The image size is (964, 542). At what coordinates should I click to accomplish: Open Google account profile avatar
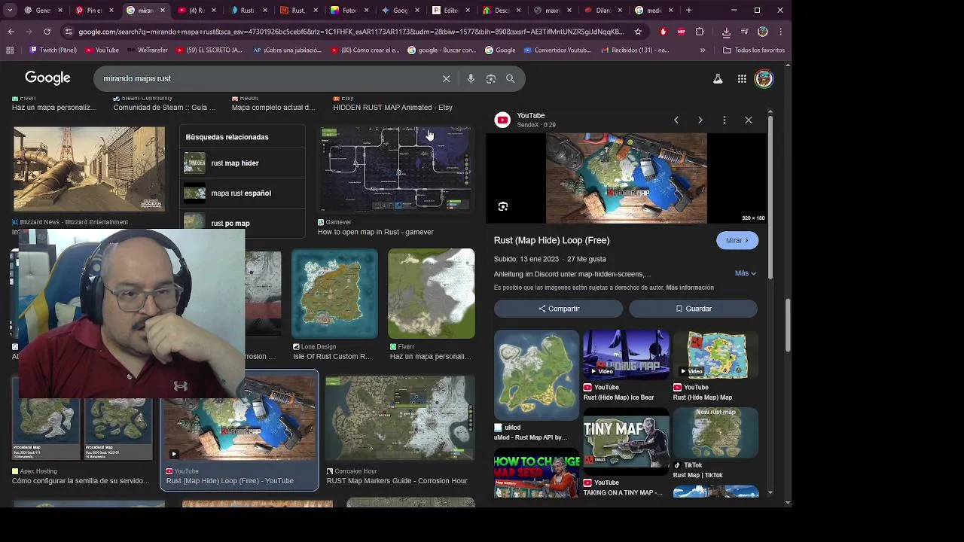coord(764,78)
